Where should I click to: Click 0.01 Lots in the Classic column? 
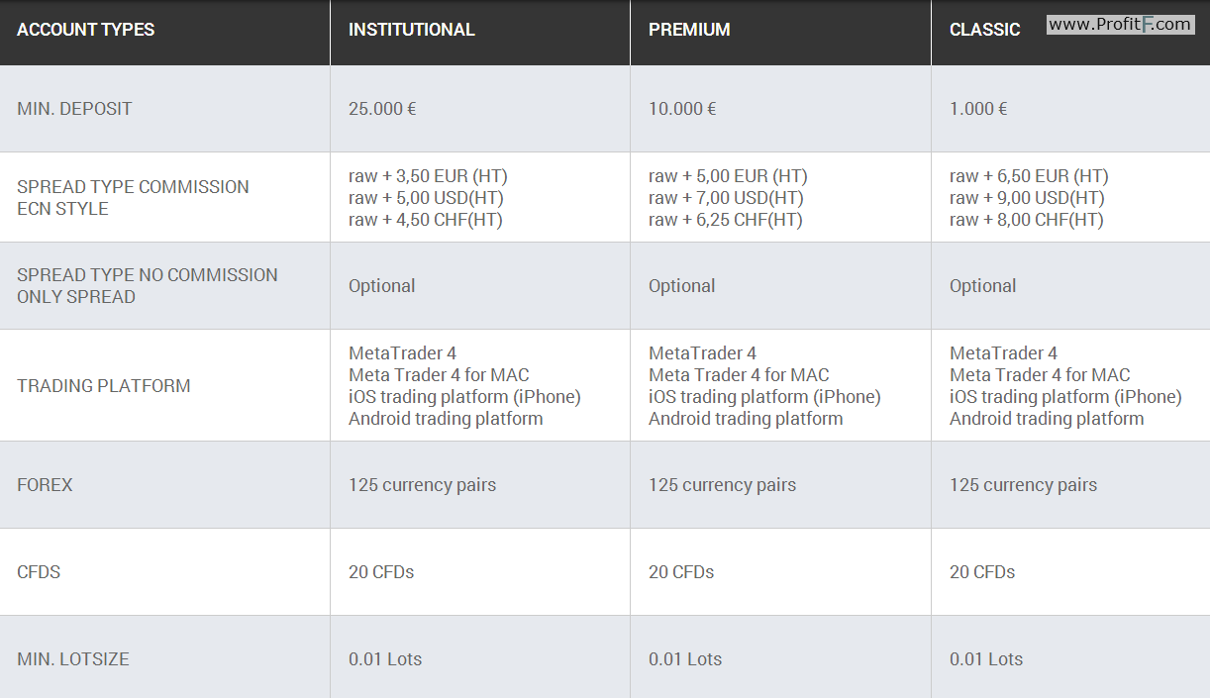(x=986, y=659)
